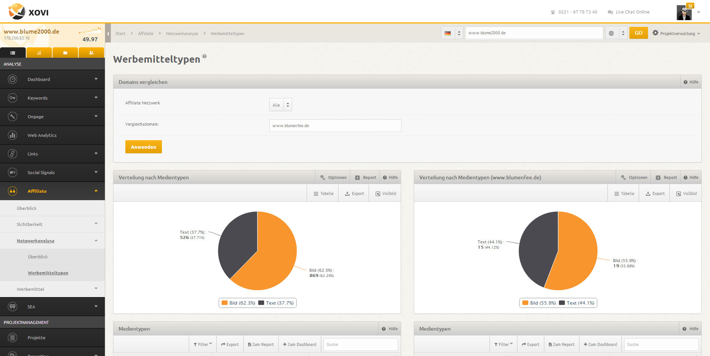Click the domain field showing www.blume2000.de

(534, 33)
